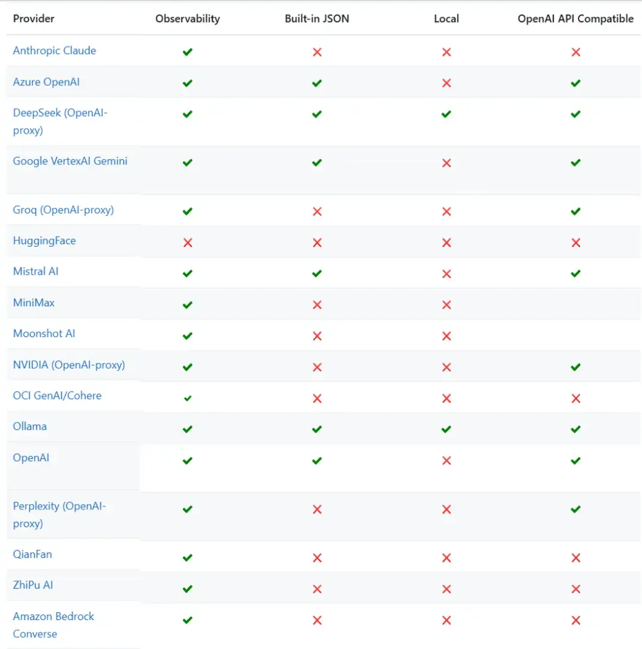Click ZhiPu AI's OpenAI API Compatible red X

tap(575, 589)
